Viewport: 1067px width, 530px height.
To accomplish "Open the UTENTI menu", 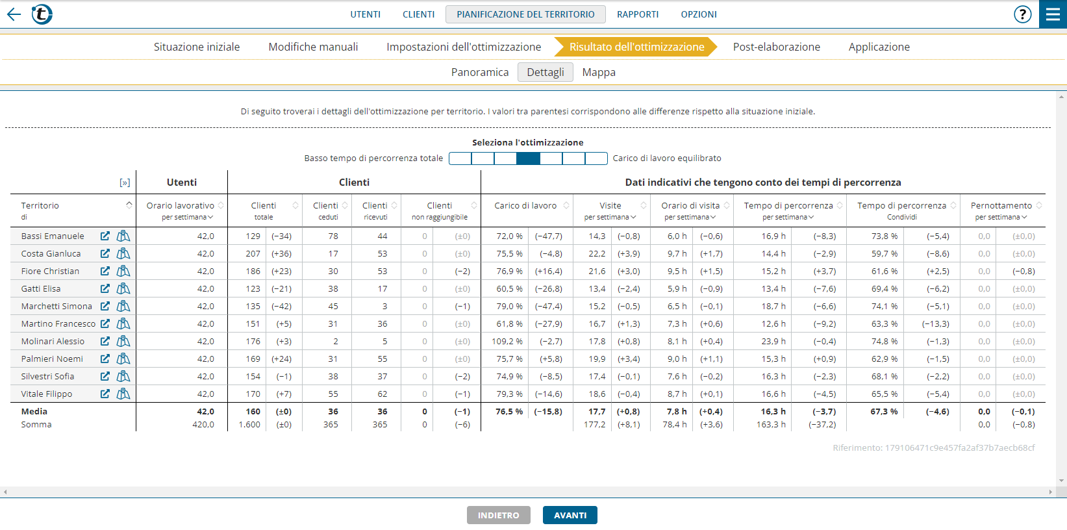I will point(366,14).
